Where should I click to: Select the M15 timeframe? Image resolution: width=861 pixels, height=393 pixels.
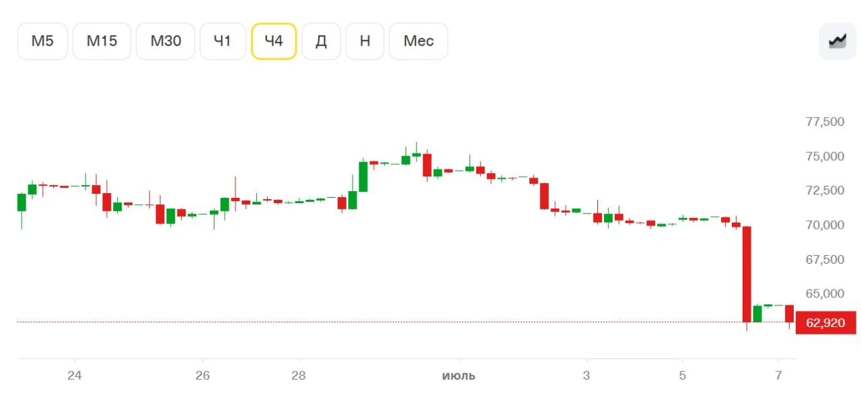pyautogui.click(x=102, y=41)
